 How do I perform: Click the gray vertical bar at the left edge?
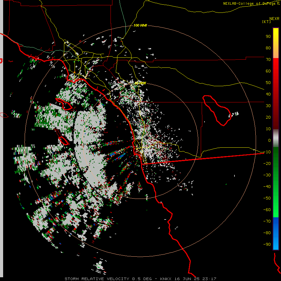pyautogui.click(x=2, y=139)
